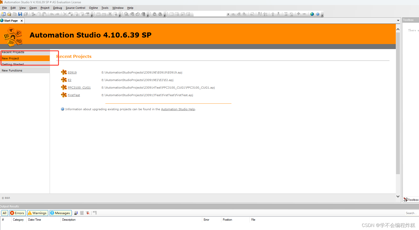Click the Delete X icon in toolbar
419x230 pixels.
[65, 14]
